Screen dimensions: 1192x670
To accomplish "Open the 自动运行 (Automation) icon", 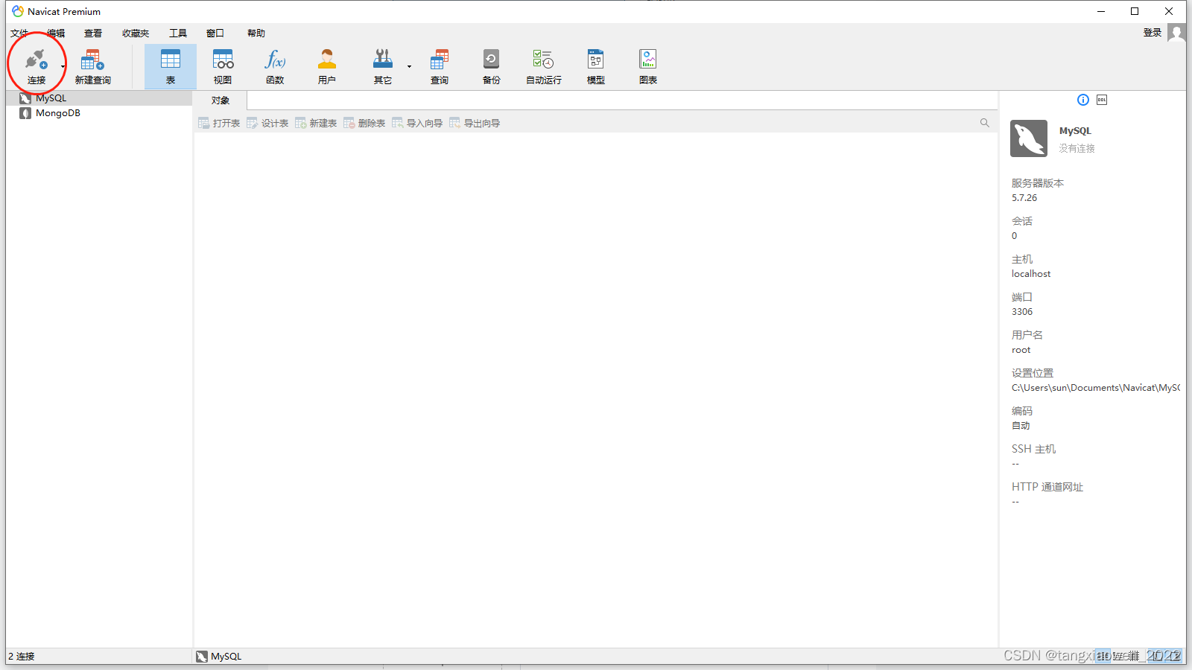I will (544, 66).
